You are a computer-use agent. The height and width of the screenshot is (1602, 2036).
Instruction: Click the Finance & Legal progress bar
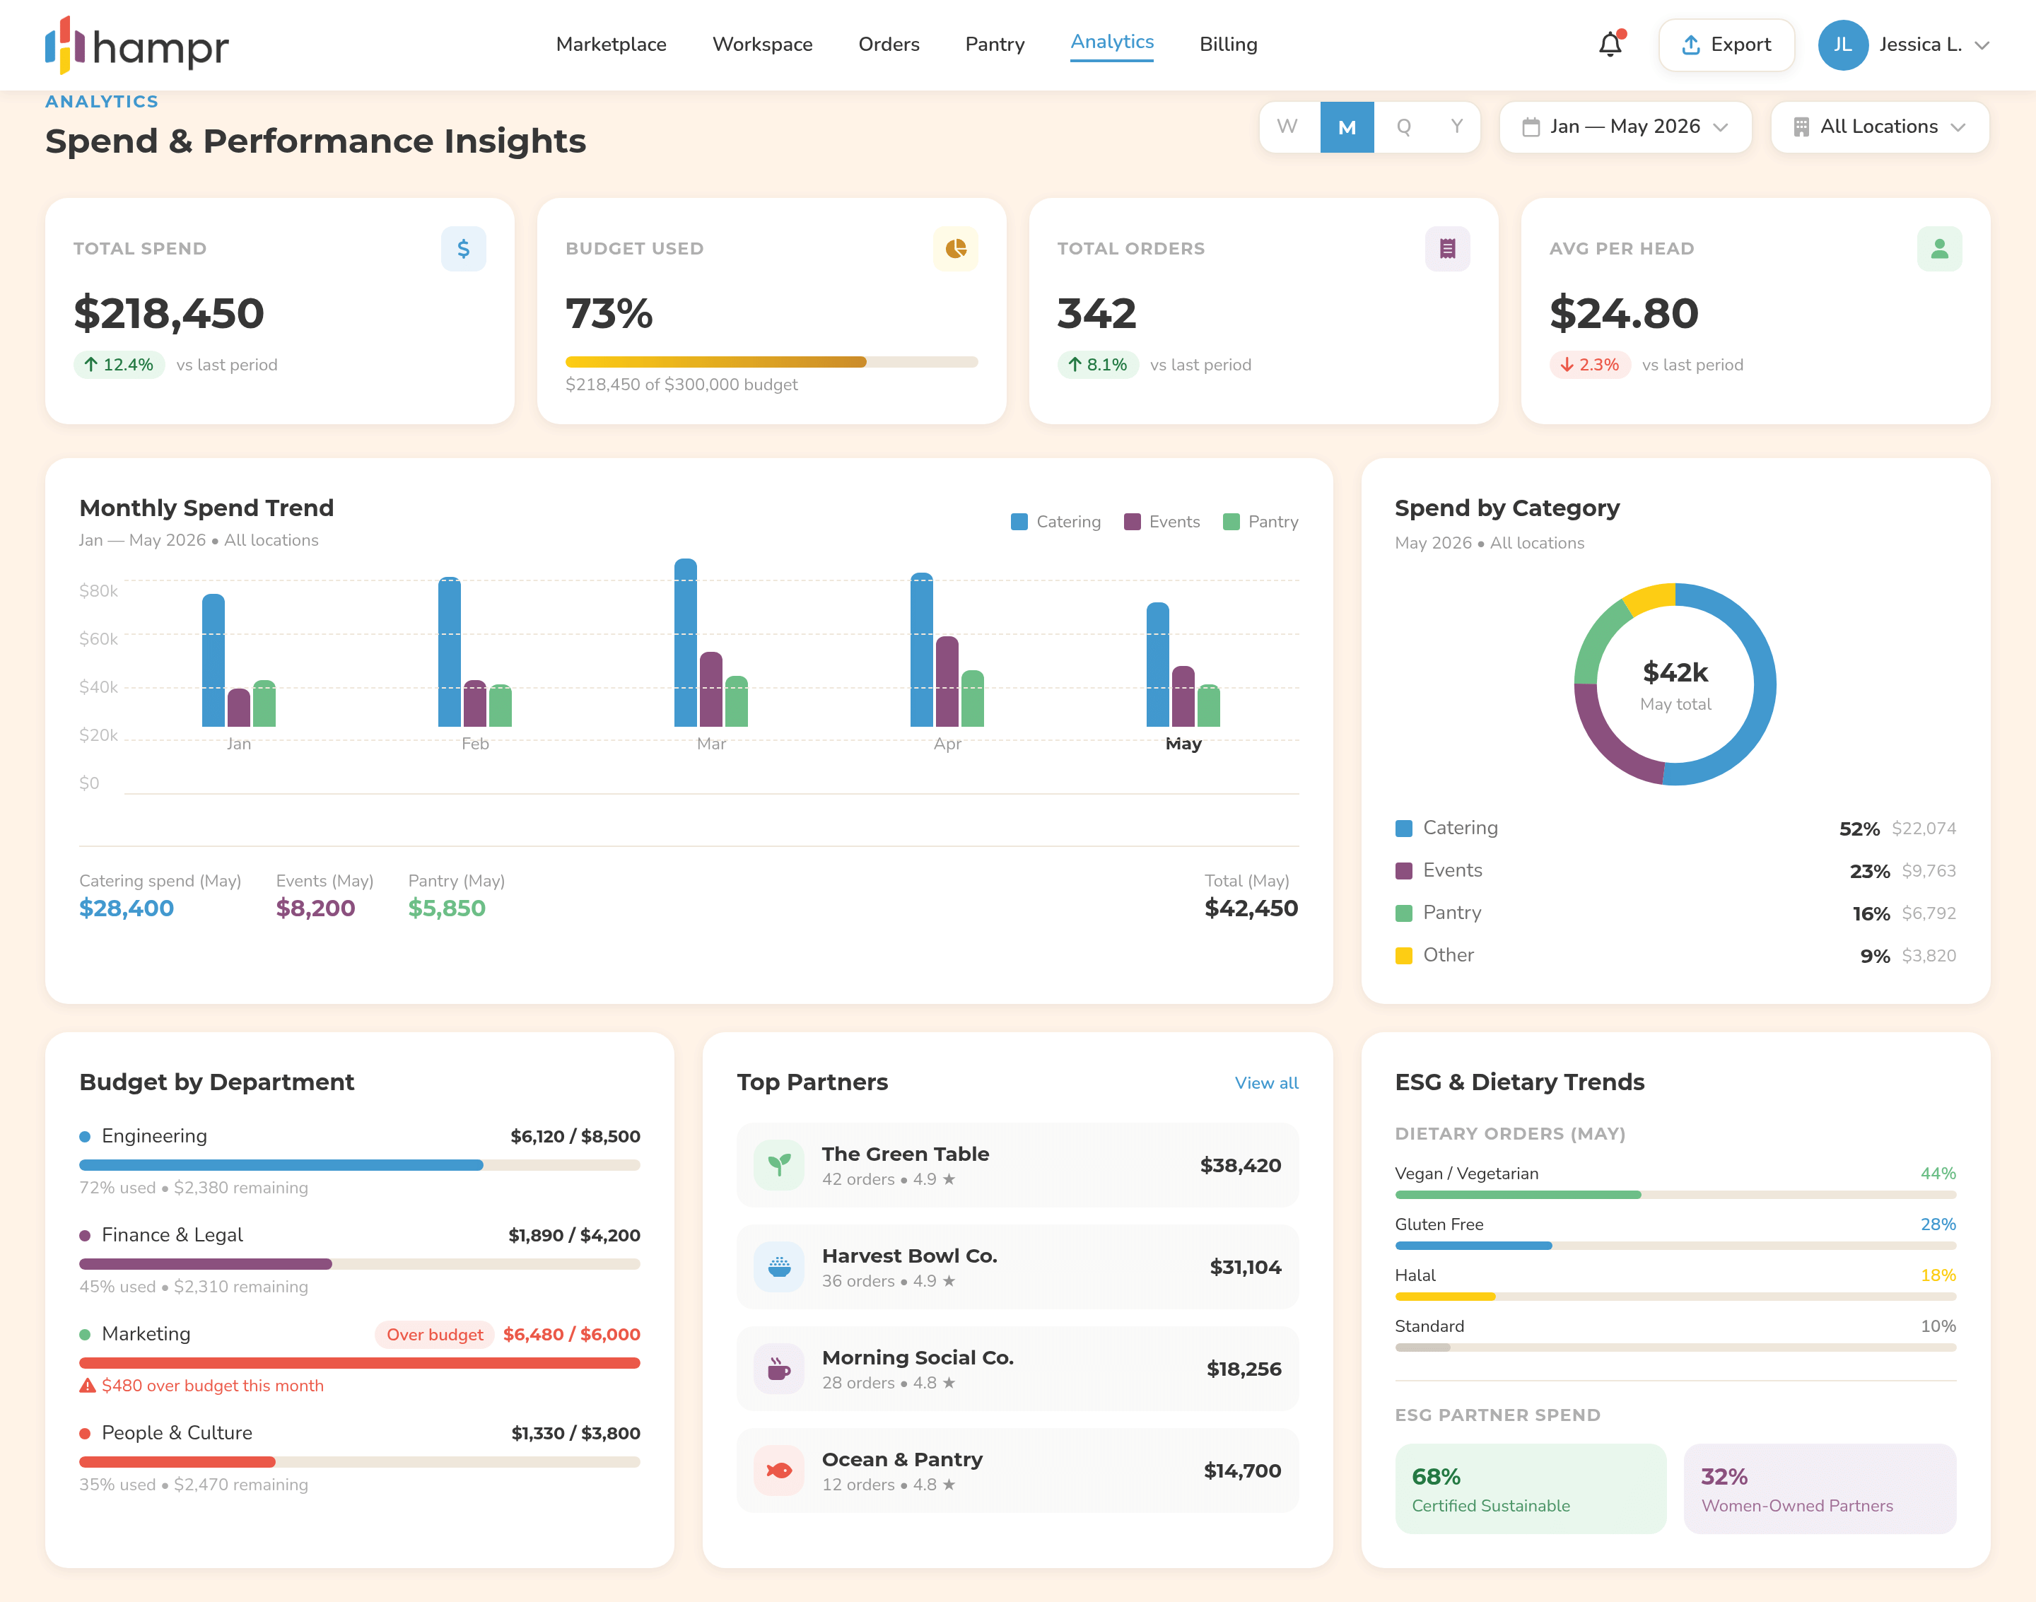(359, 1263)
